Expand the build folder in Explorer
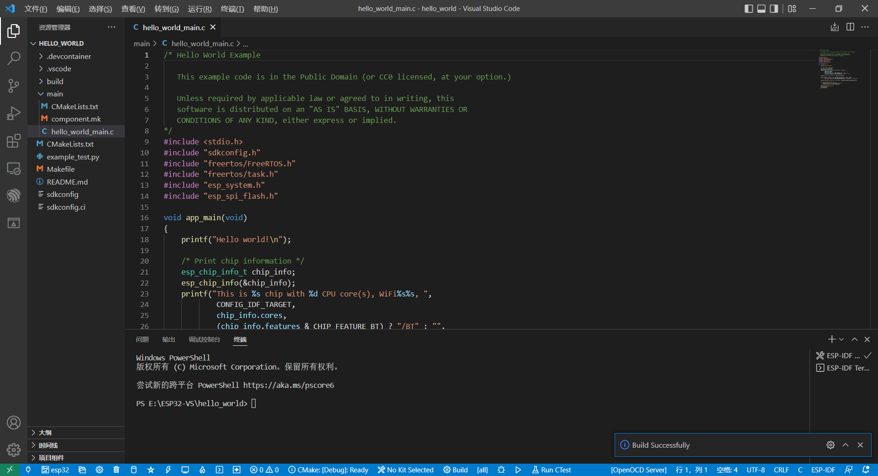 (56, 81)
